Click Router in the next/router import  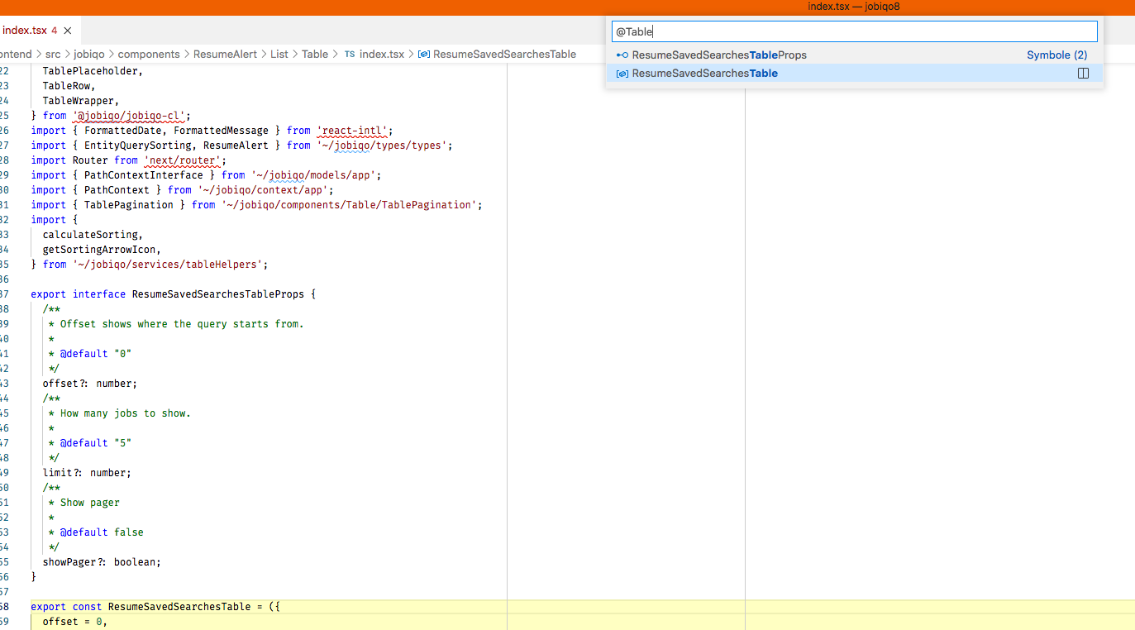click(90, 160)
